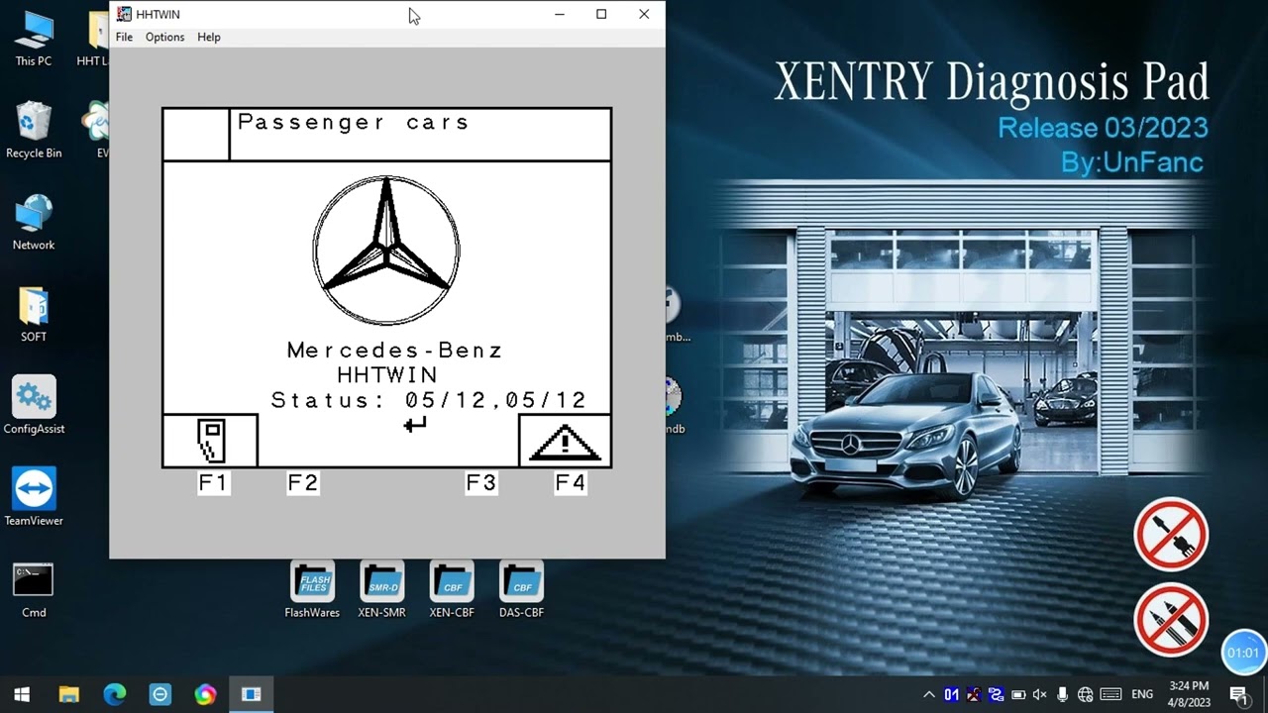Select the DAS-CBF desktop folder
1268x713 pixels.
(x=521, y=589)
